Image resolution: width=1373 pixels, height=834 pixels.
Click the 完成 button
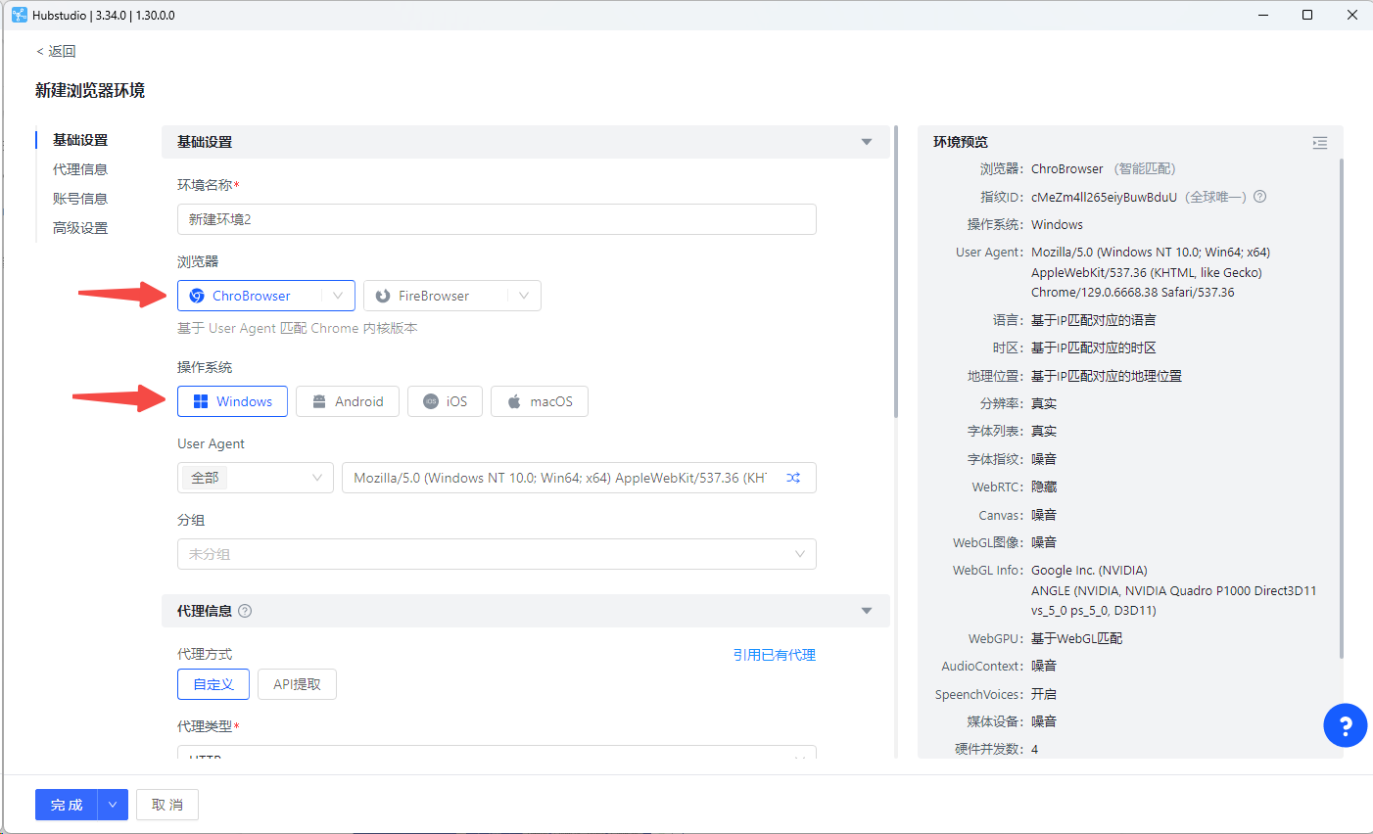[x=67, y=805]
